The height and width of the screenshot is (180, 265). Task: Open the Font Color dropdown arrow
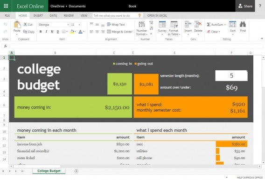(x=84, y=32)
